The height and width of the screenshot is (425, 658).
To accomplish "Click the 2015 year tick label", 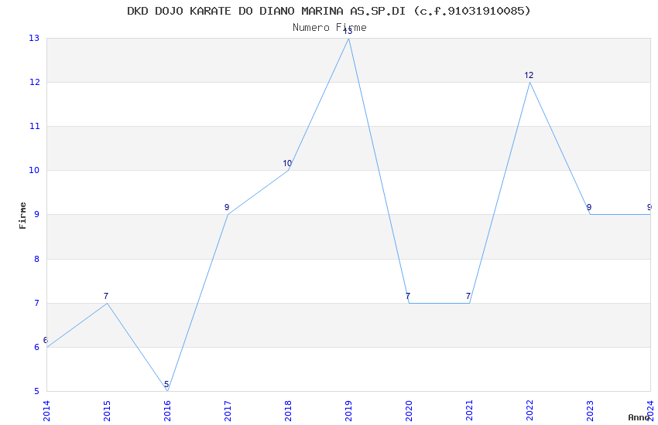I will click(107, 411).
